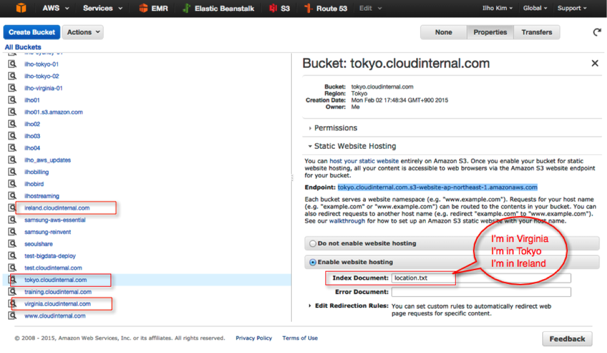Screen dimensions: 607x353
Task: Switch to the None view tab
Action: 444,32
